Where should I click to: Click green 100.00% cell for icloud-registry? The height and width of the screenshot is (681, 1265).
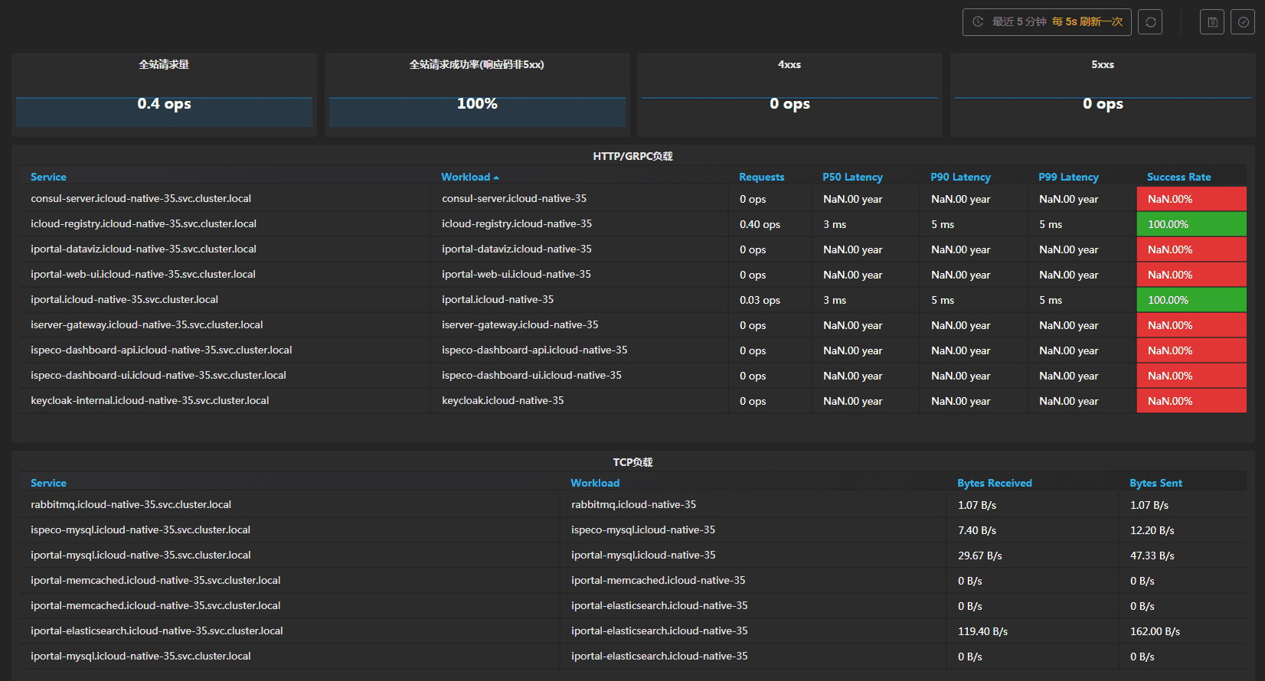pyautogui.click(x=1191, y=224)
